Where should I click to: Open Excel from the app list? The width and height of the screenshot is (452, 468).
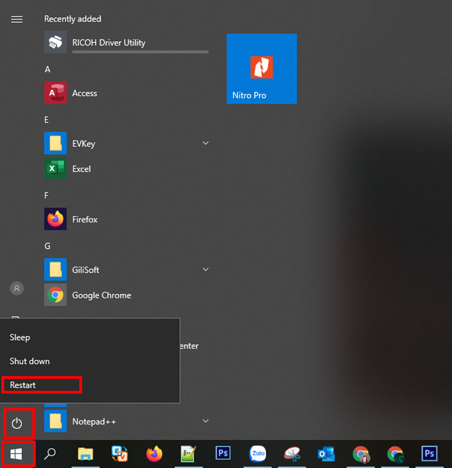pos(81,169)
